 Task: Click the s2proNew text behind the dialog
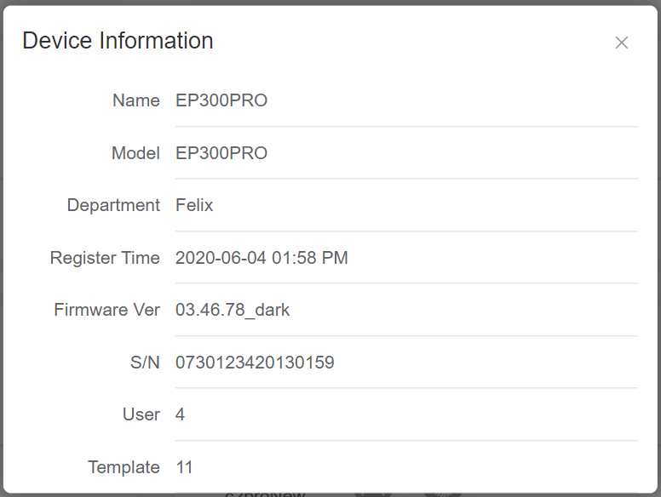point(265,493)
